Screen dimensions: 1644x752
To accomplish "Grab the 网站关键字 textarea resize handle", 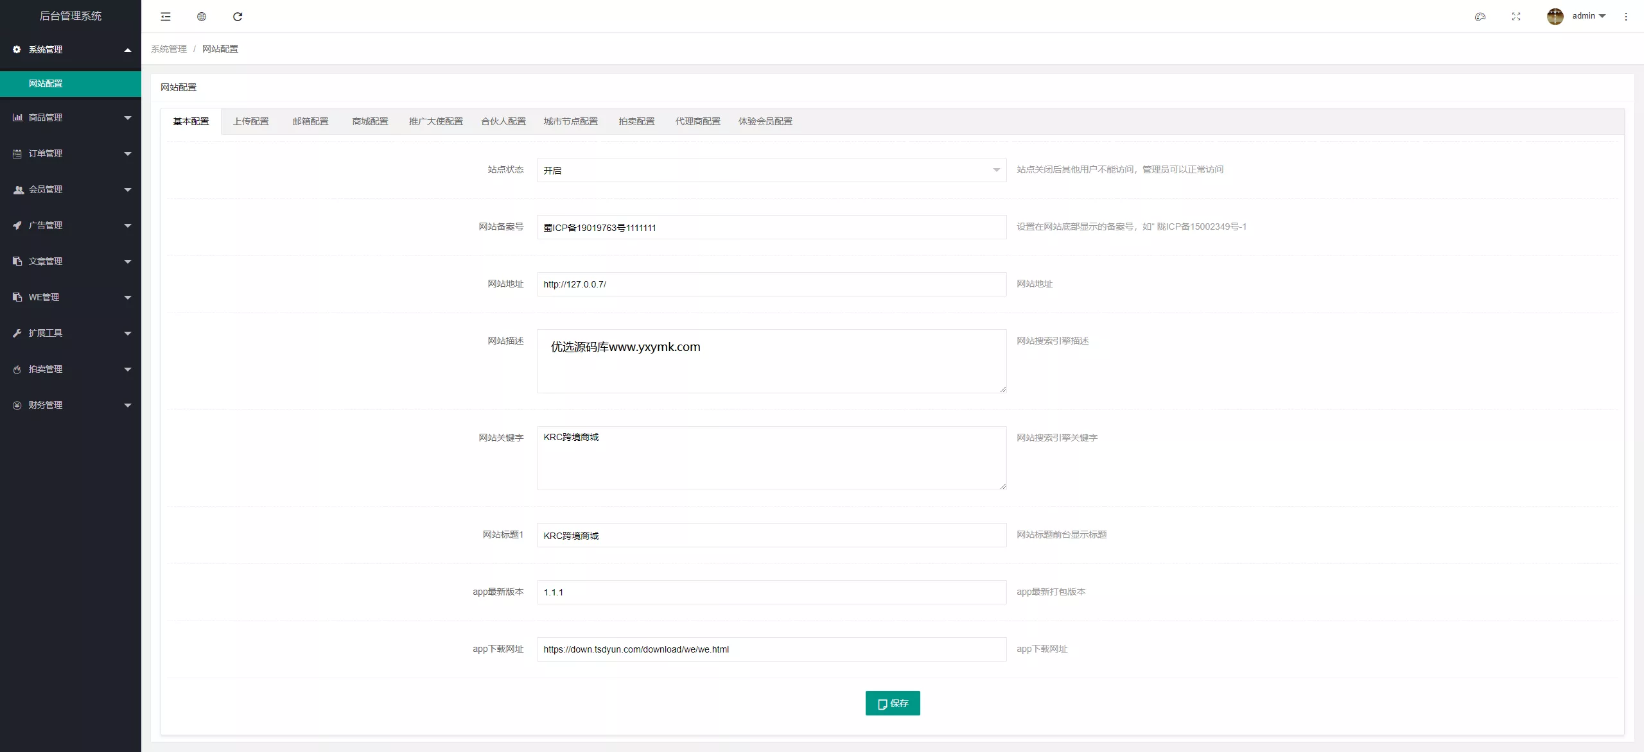I will pos(1002,486).
